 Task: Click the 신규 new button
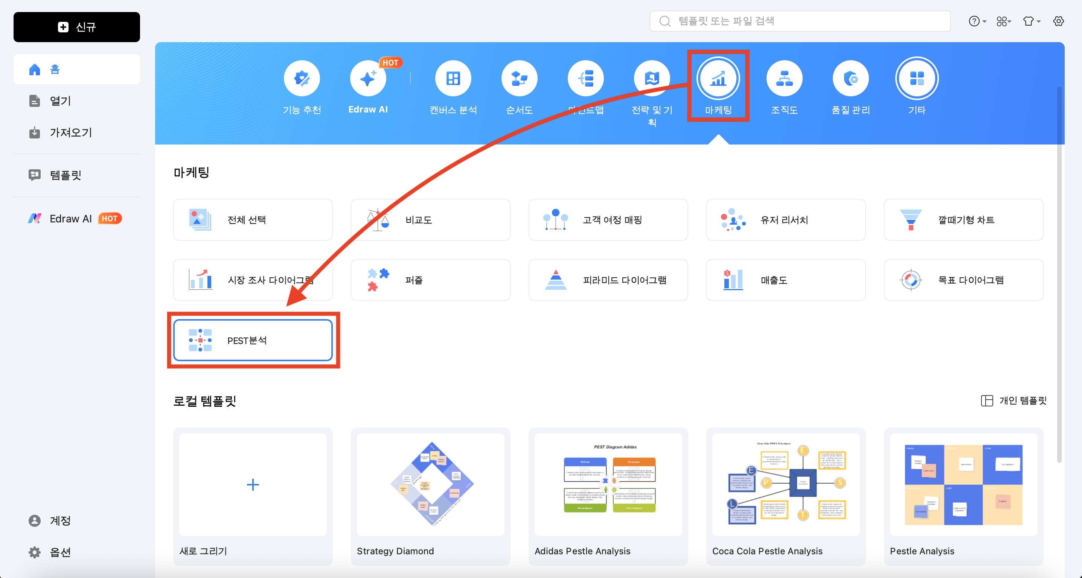(76, 27)
